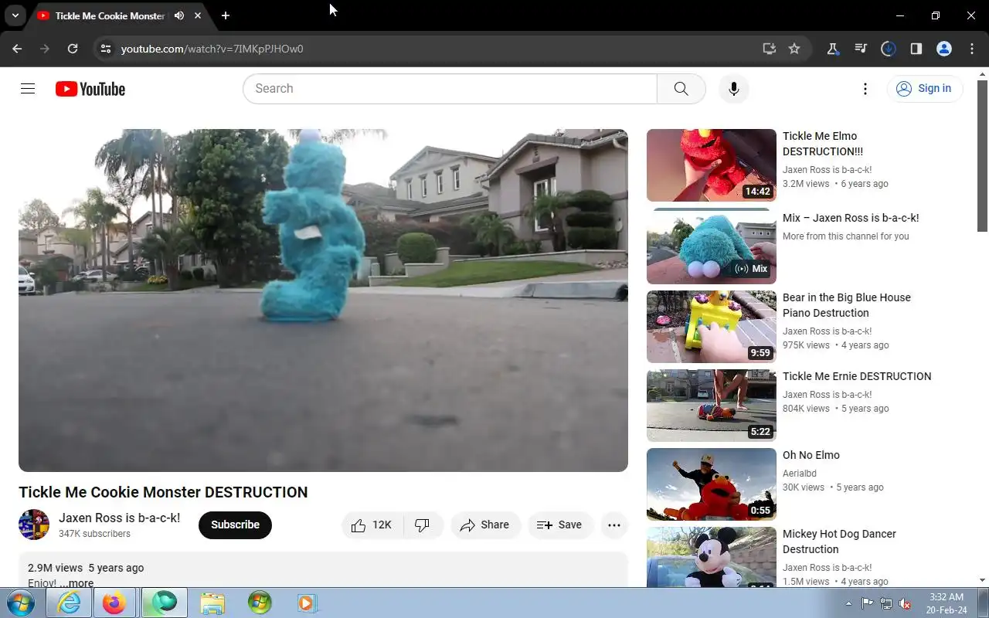
Task: Click the 347K subscribers text
Action: click(94, 534)
